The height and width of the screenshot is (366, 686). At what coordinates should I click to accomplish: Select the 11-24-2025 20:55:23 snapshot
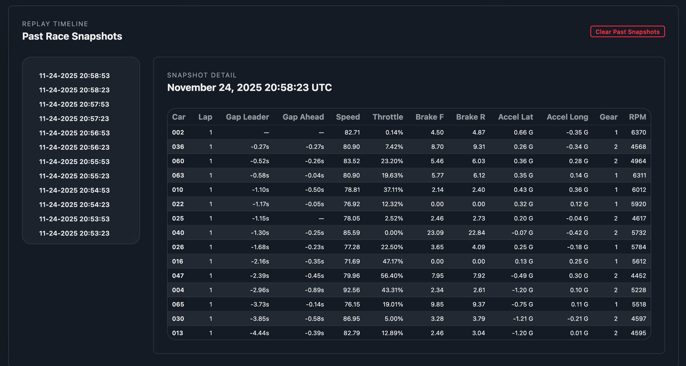74,176
